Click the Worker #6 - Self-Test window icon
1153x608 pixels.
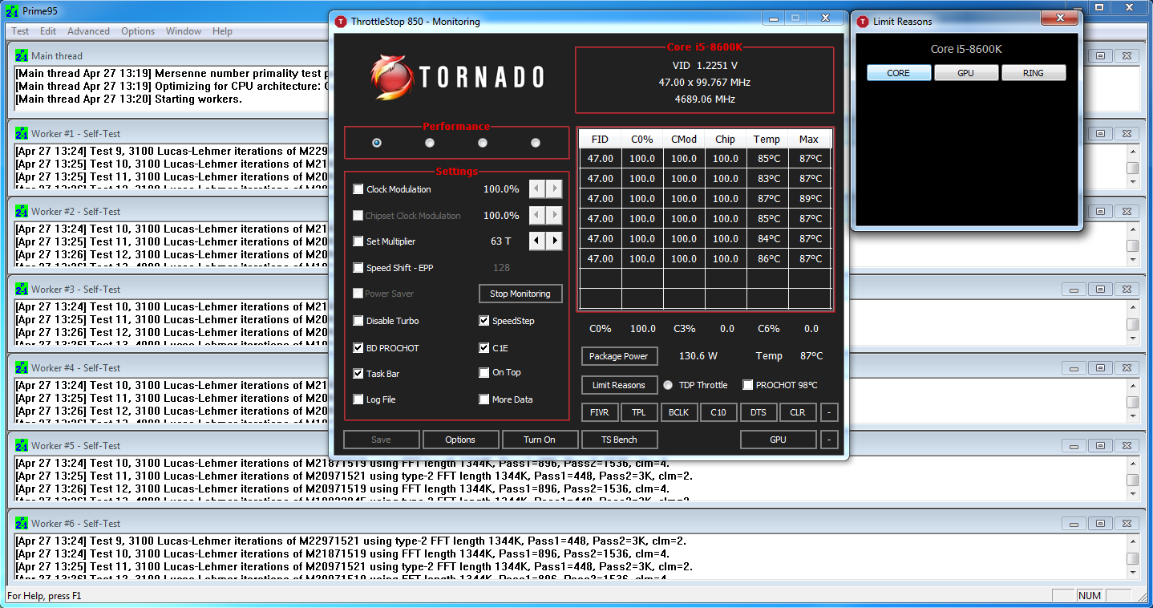pyautogui.click(x=22, y=524)
